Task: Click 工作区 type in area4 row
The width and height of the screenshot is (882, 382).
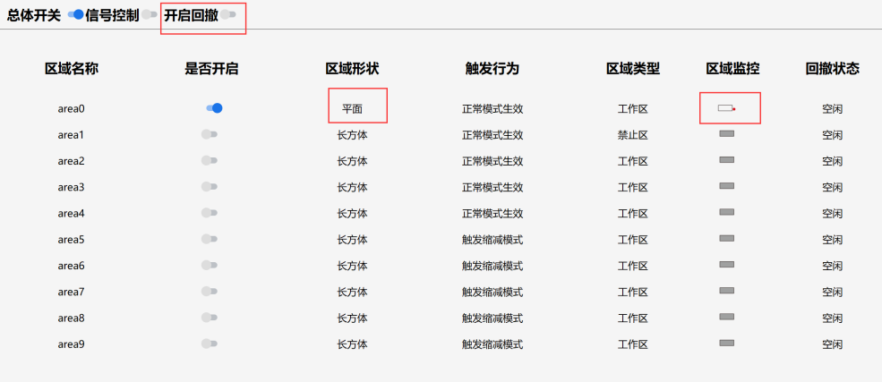Action: (x=633, y=214)
